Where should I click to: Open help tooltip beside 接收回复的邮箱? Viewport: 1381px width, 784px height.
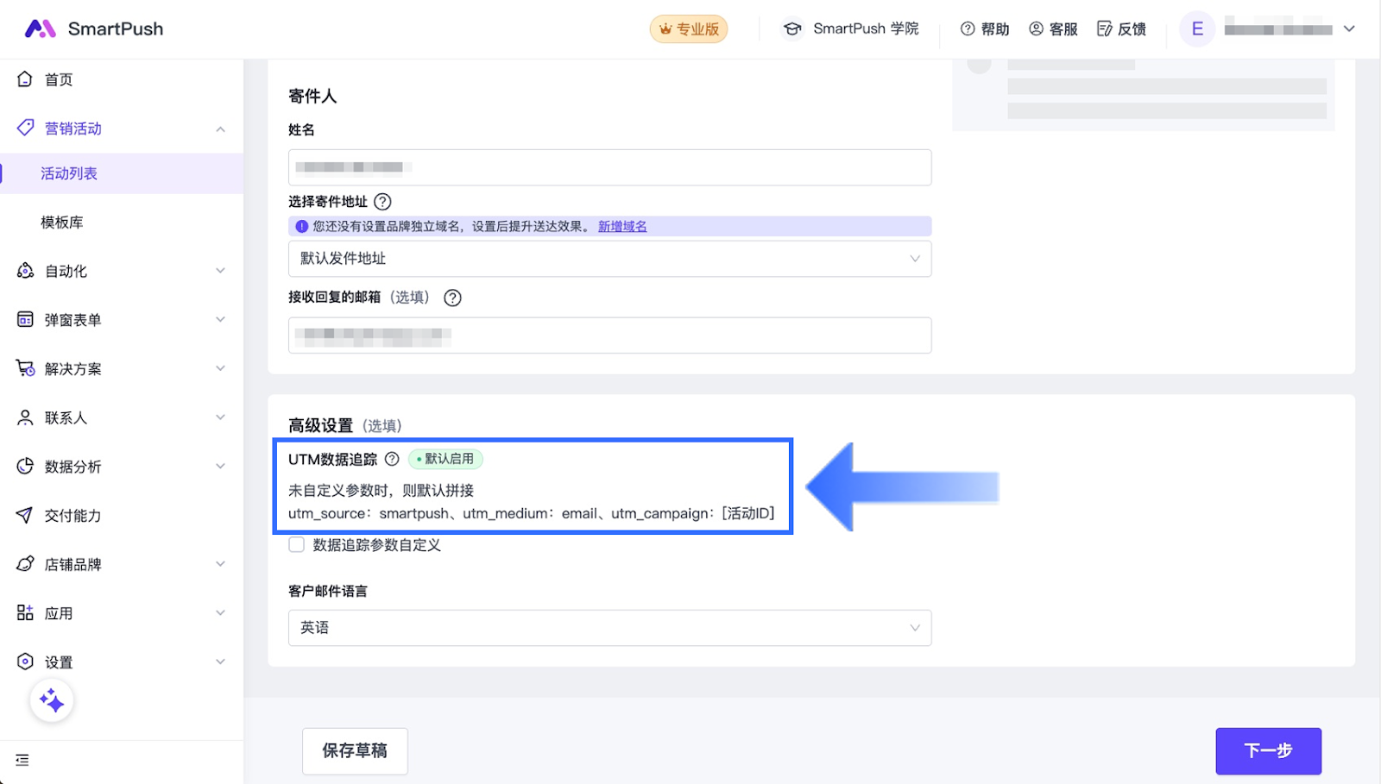[452, 298]
